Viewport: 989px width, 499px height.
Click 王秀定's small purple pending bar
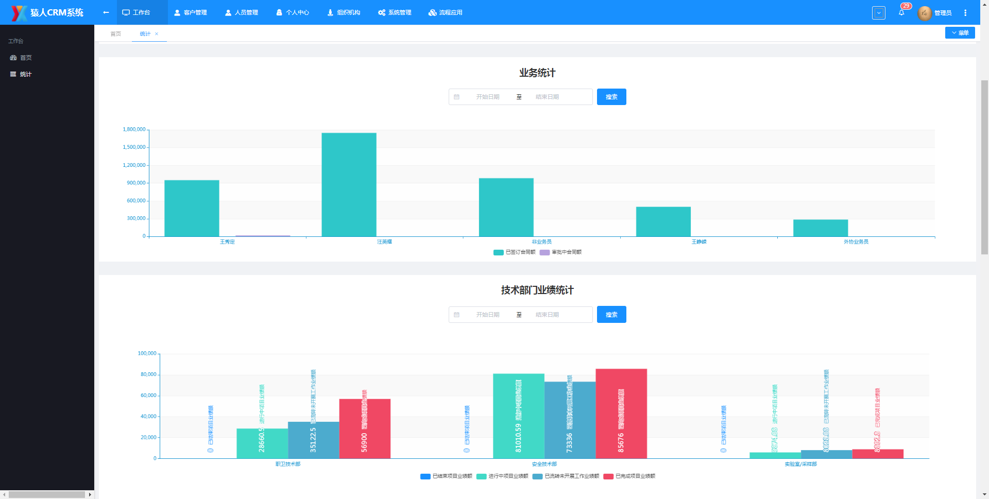(x=263, y=236)
